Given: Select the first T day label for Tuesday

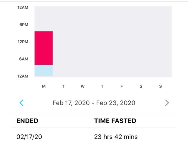Looking at the screenshot, I should point(63,86).
